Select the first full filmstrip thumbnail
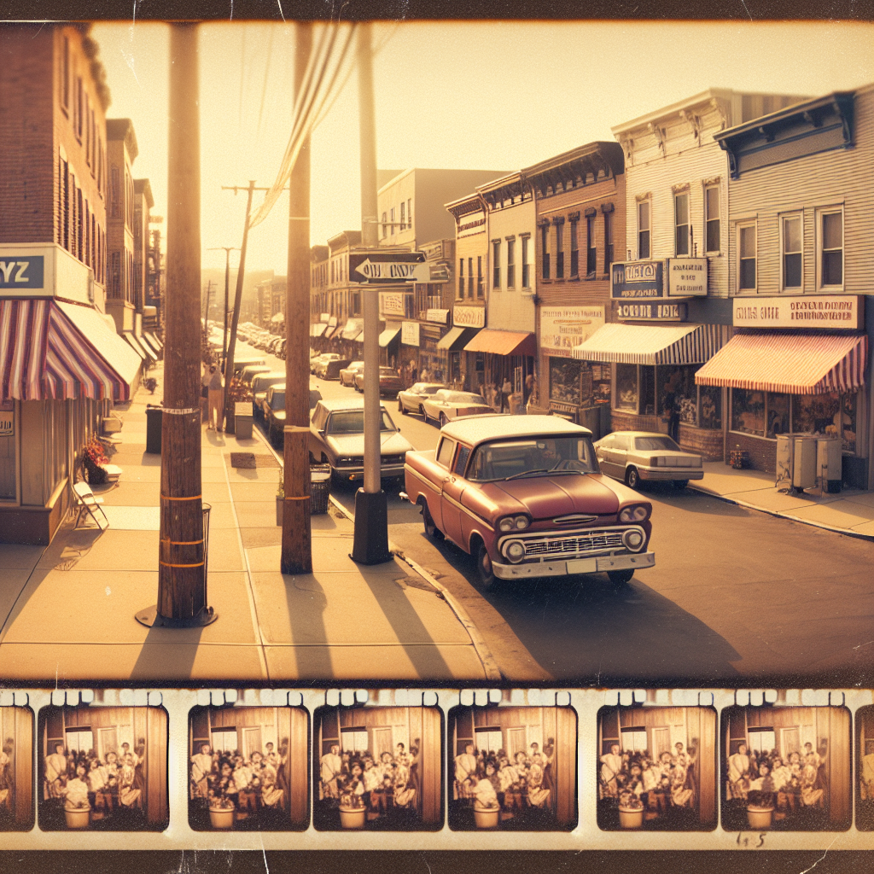This screenshot has height=874, width=874. [x=102, y=768]
